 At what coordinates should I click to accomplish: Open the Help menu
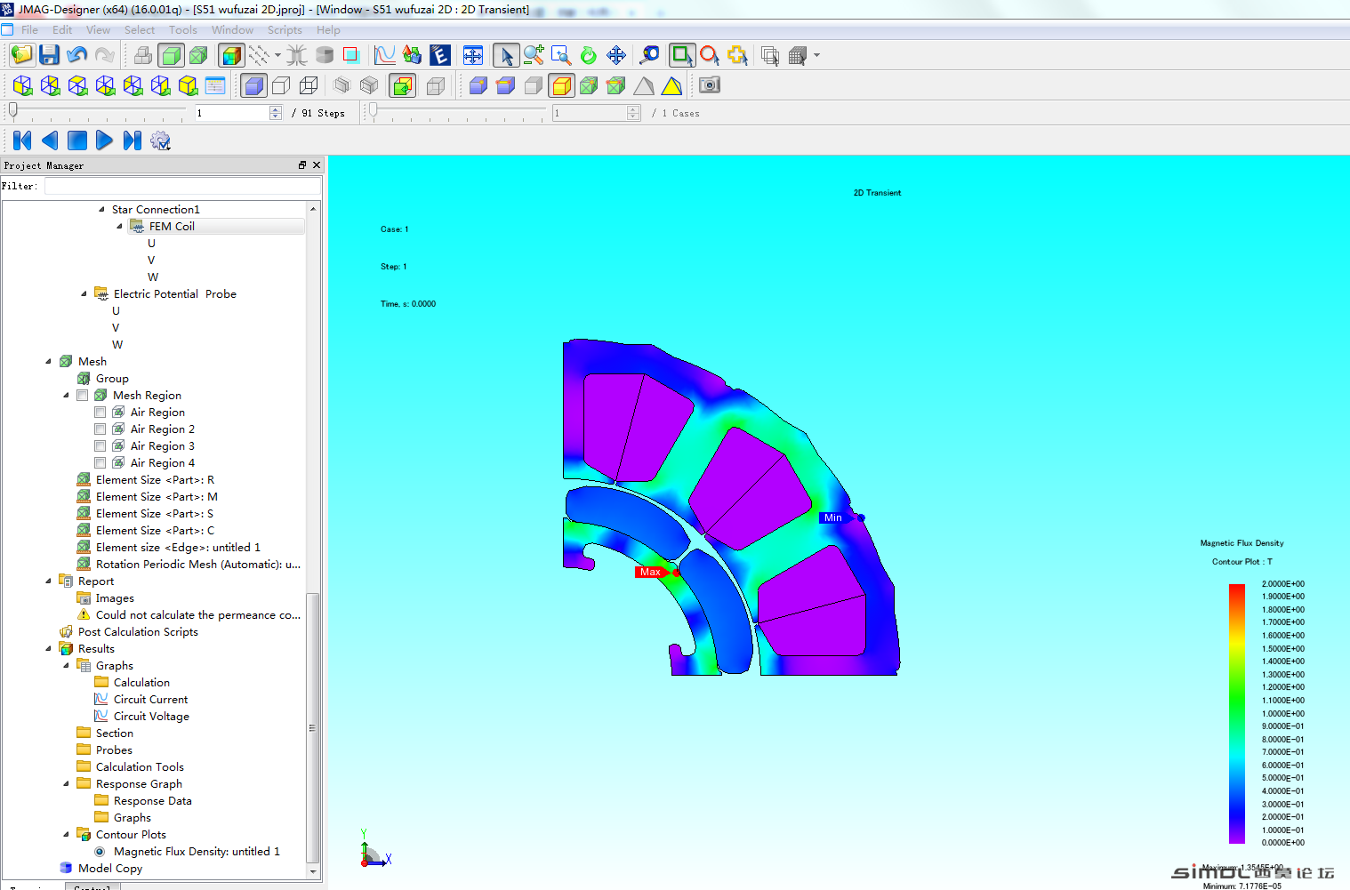pos(328,29)
